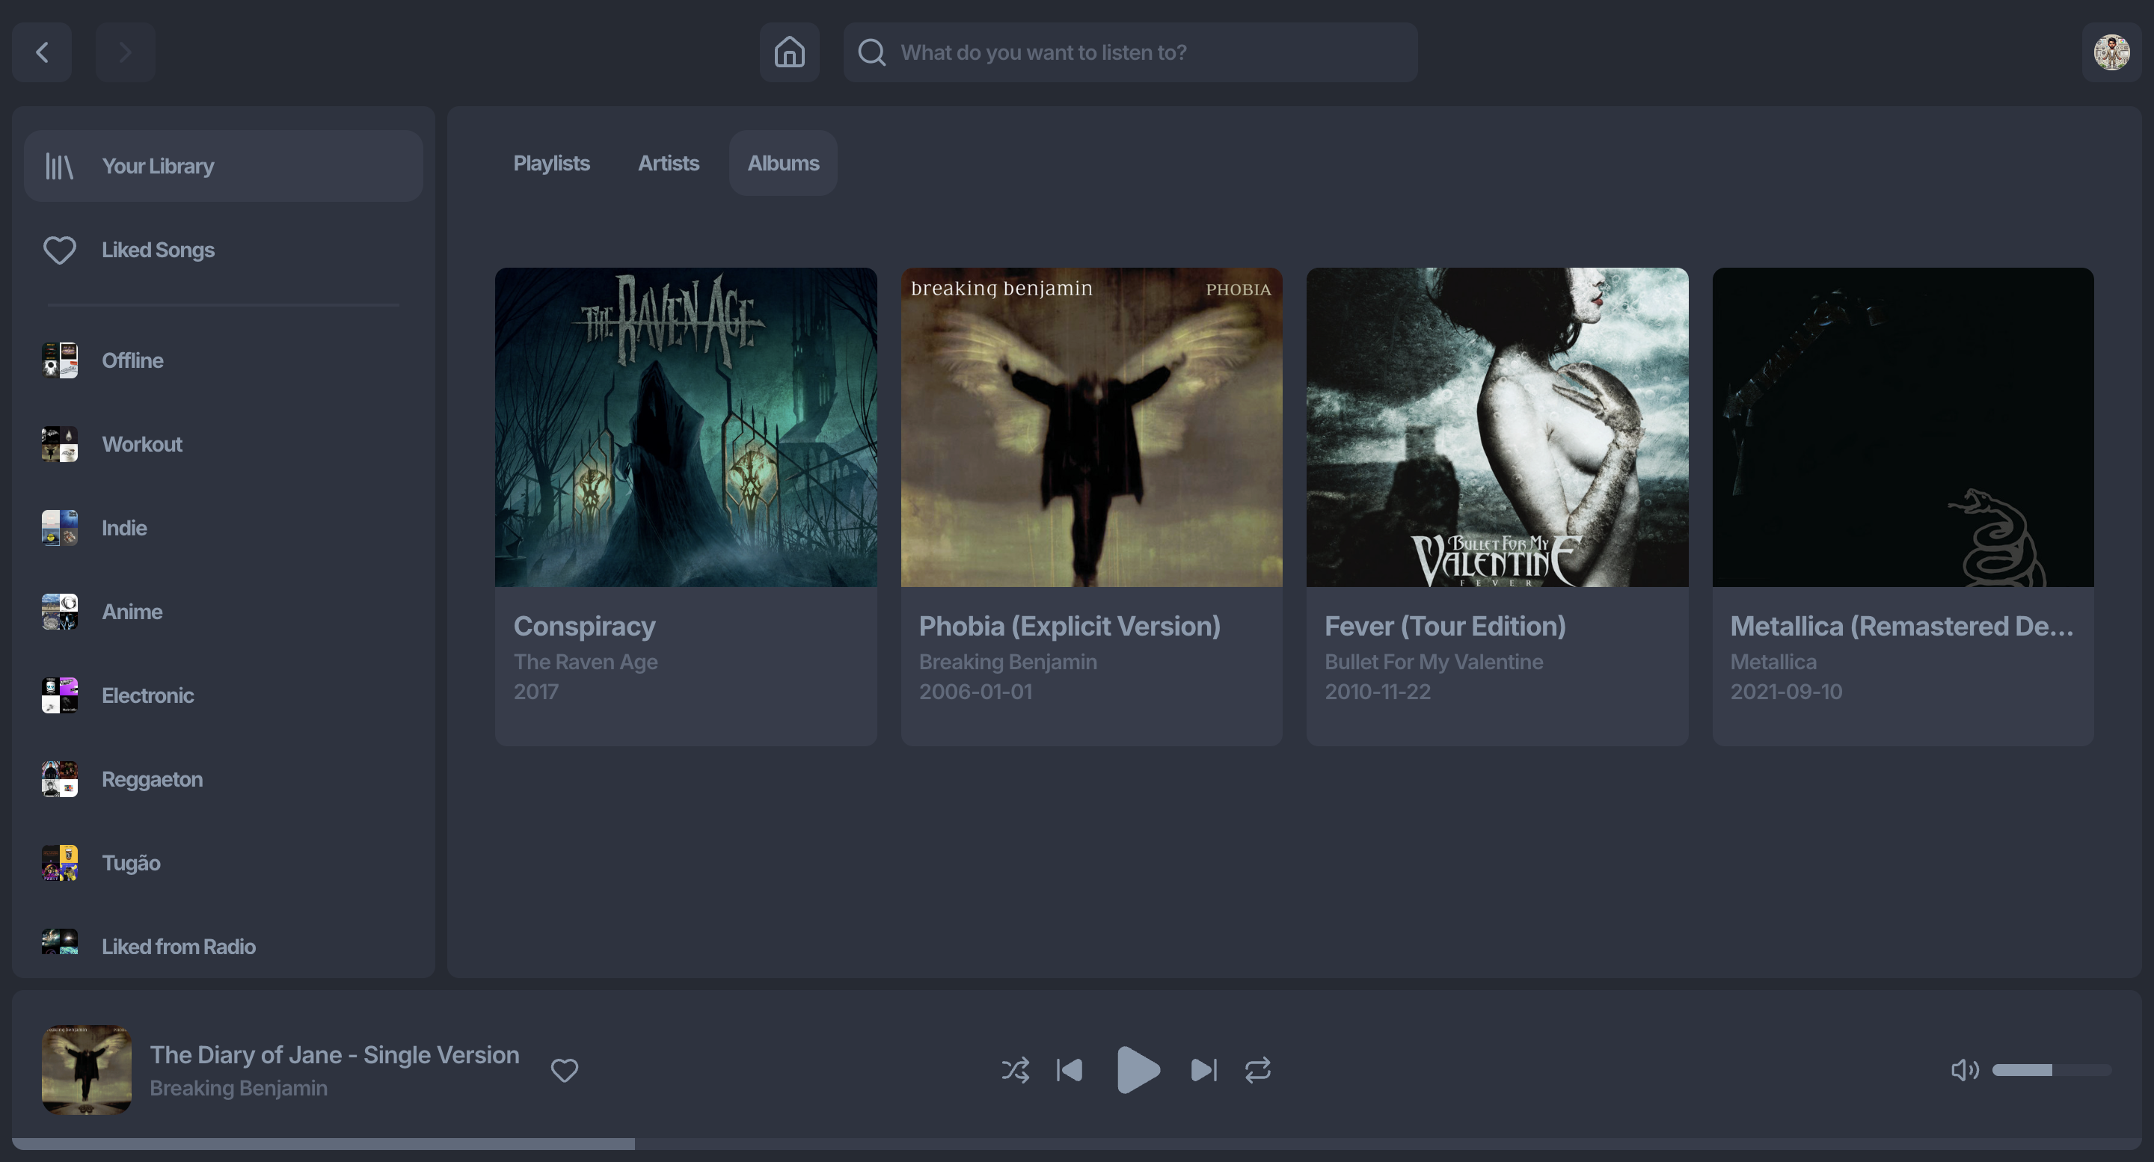Screen dimensions: 2154x1162
Task: Switch to the Artists tab
Action: [668, 163]
